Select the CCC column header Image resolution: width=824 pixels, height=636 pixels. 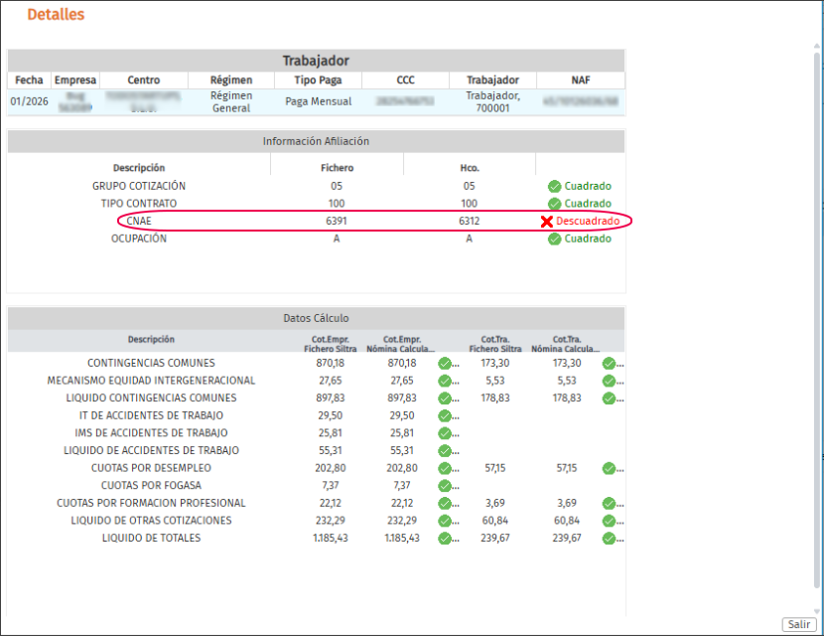(x=405, y=79)
